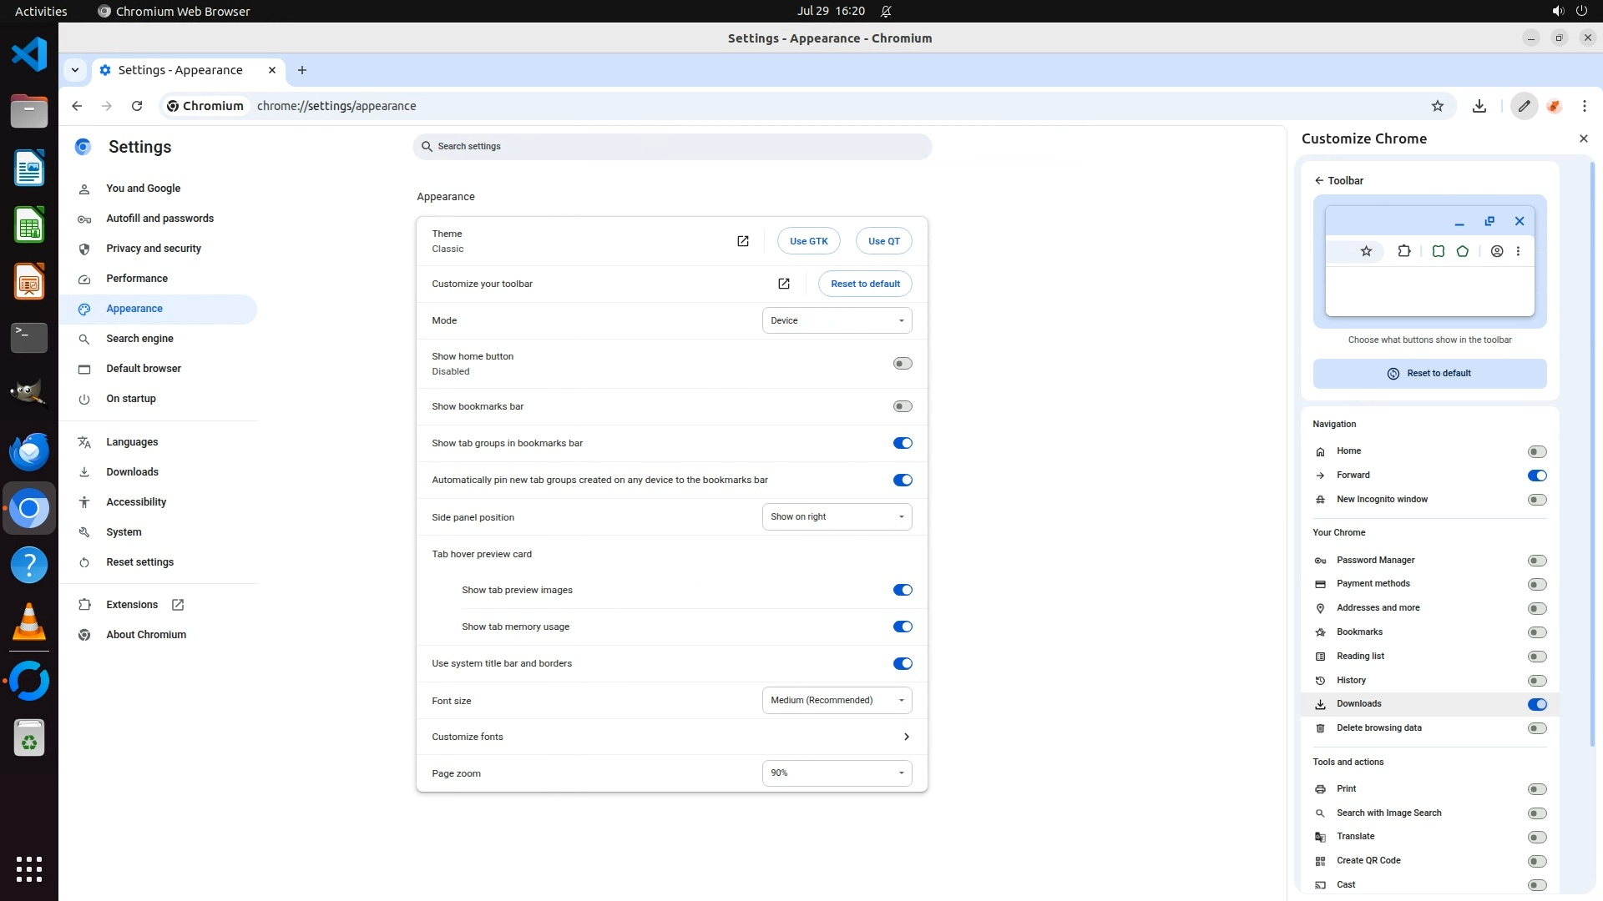This screenshot has width=1603, height=901.
Task: Click the Customize Chrome pencil icon
Action: pyautogui.click(x=1524, y=106)
